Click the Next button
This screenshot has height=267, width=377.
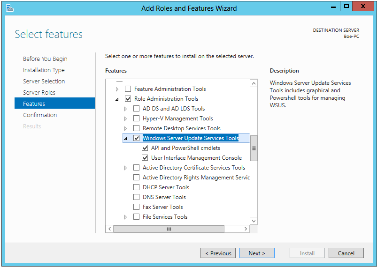[x=257, y=253]
